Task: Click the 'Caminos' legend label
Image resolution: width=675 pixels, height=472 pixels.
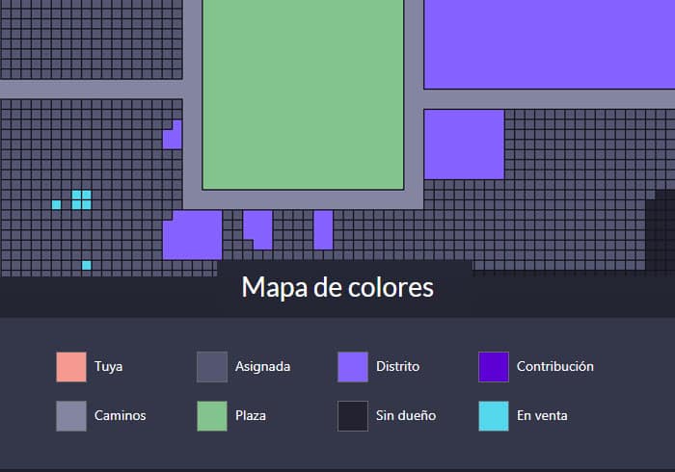Action: pyautogui.click(x=121, y=416)
